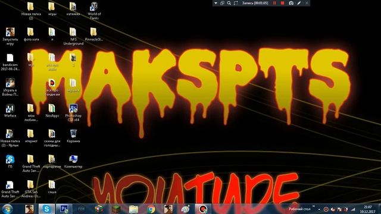Click the recording timer text Запись

coord(255,3)
